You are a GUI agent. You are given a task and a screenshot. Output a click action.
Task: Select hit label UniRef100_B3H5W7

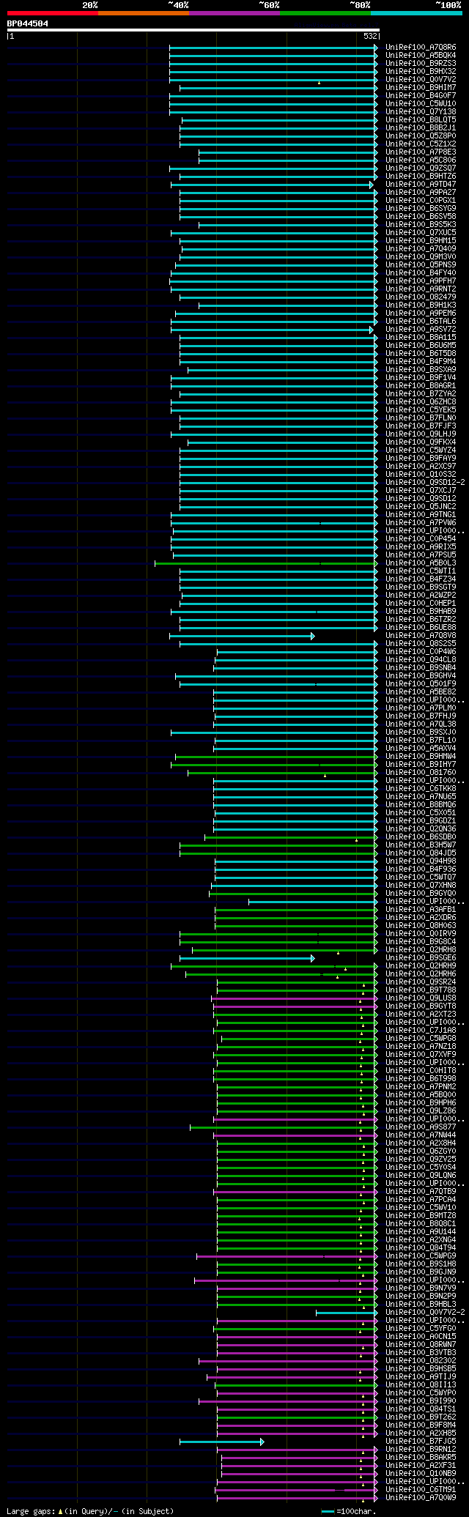tap(421, 845)
